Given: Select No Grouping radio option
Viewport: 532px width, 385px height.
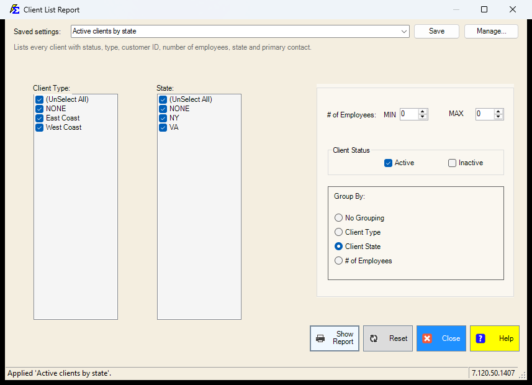Looking at the screenshot, I should point(338,217).
